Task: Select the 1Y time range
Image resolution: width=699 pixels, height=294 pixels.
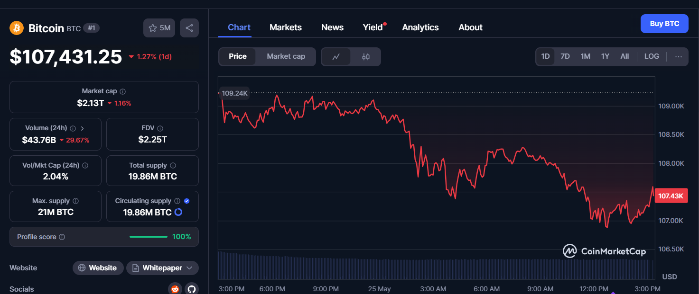Action: point(605,56)
